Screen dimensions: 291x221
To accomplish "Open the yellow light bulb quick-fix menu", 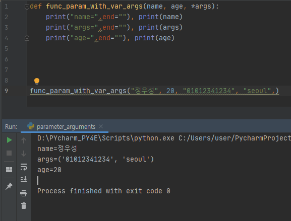I will point(37,82).
